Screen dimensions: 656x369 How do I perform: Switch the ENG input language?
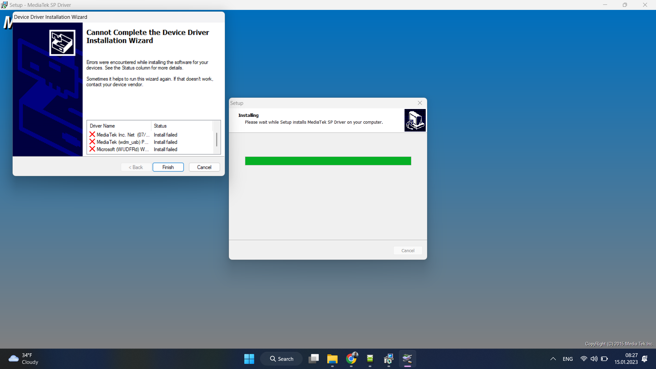568,359
